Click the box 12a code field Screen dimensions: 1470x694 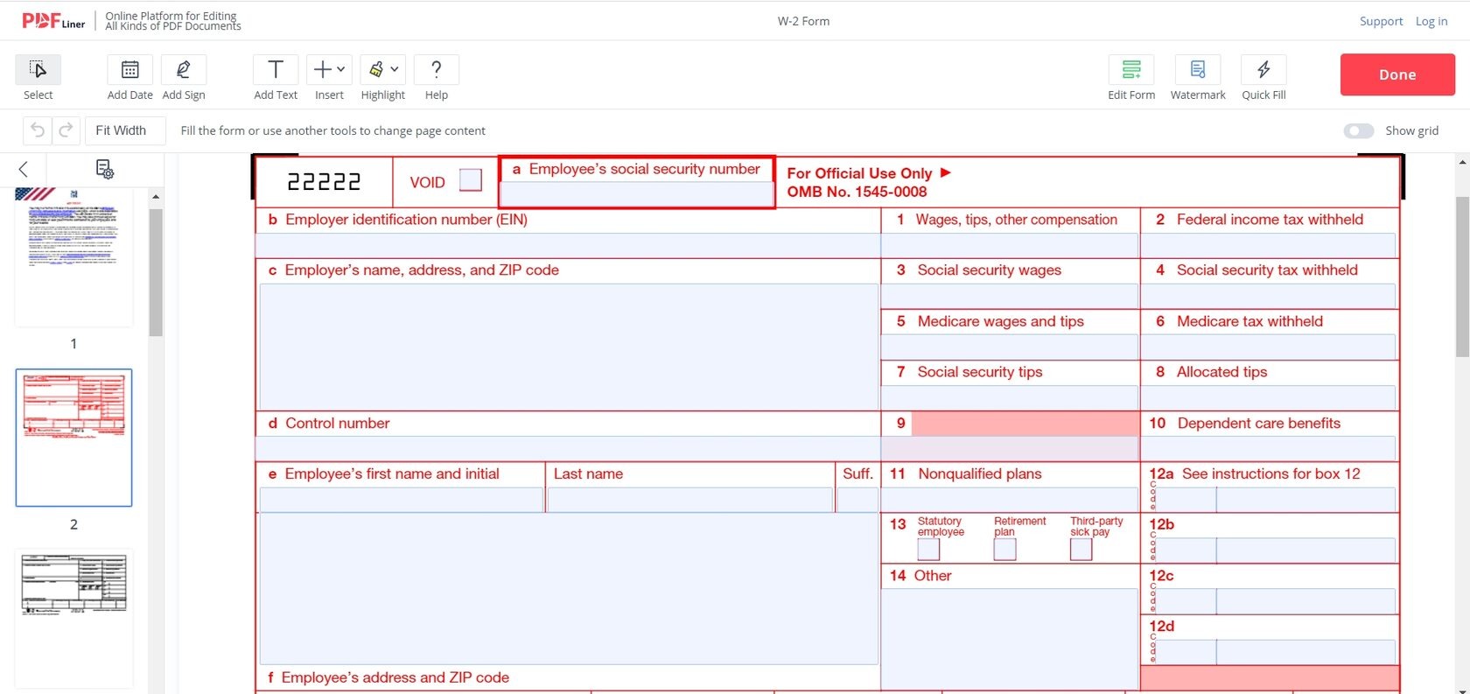point(1186,500)
